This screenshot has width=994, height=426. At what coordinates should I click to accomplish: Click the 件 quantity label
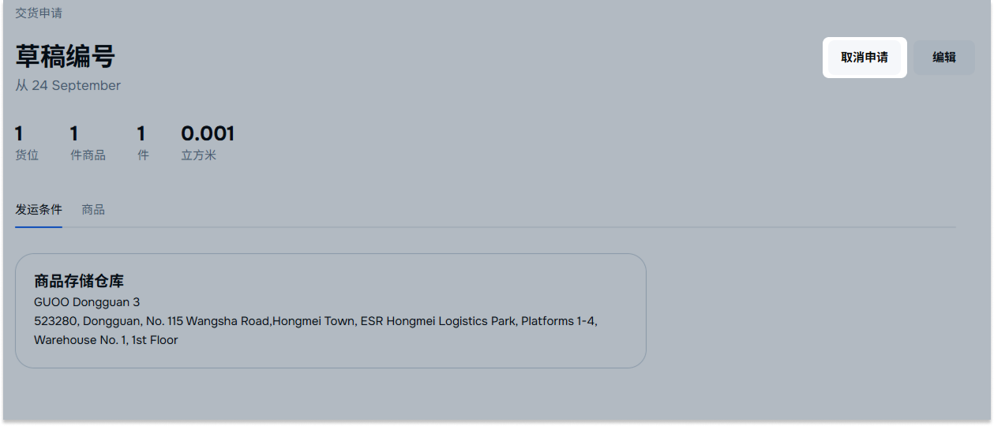pyautogui.click(x=143, y=155)
